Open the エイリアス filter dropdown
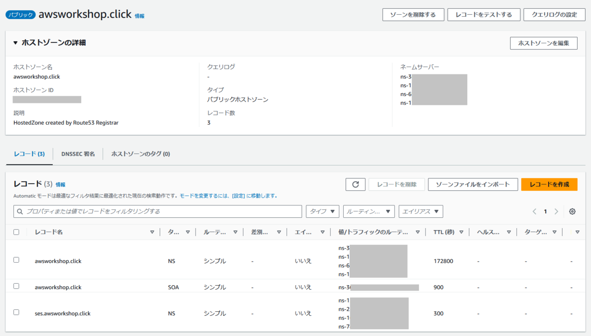591x336 pixels. pyautogui.click(x=421, y=211)
